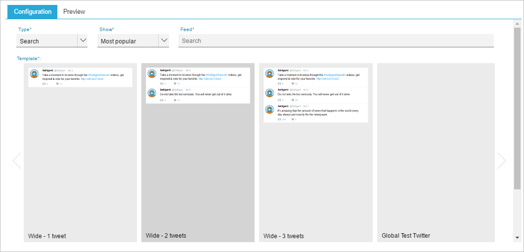Click third tweet avatar in Wide - 3 tweets preview
Screen dimensions: 524x252
[270, 109]
